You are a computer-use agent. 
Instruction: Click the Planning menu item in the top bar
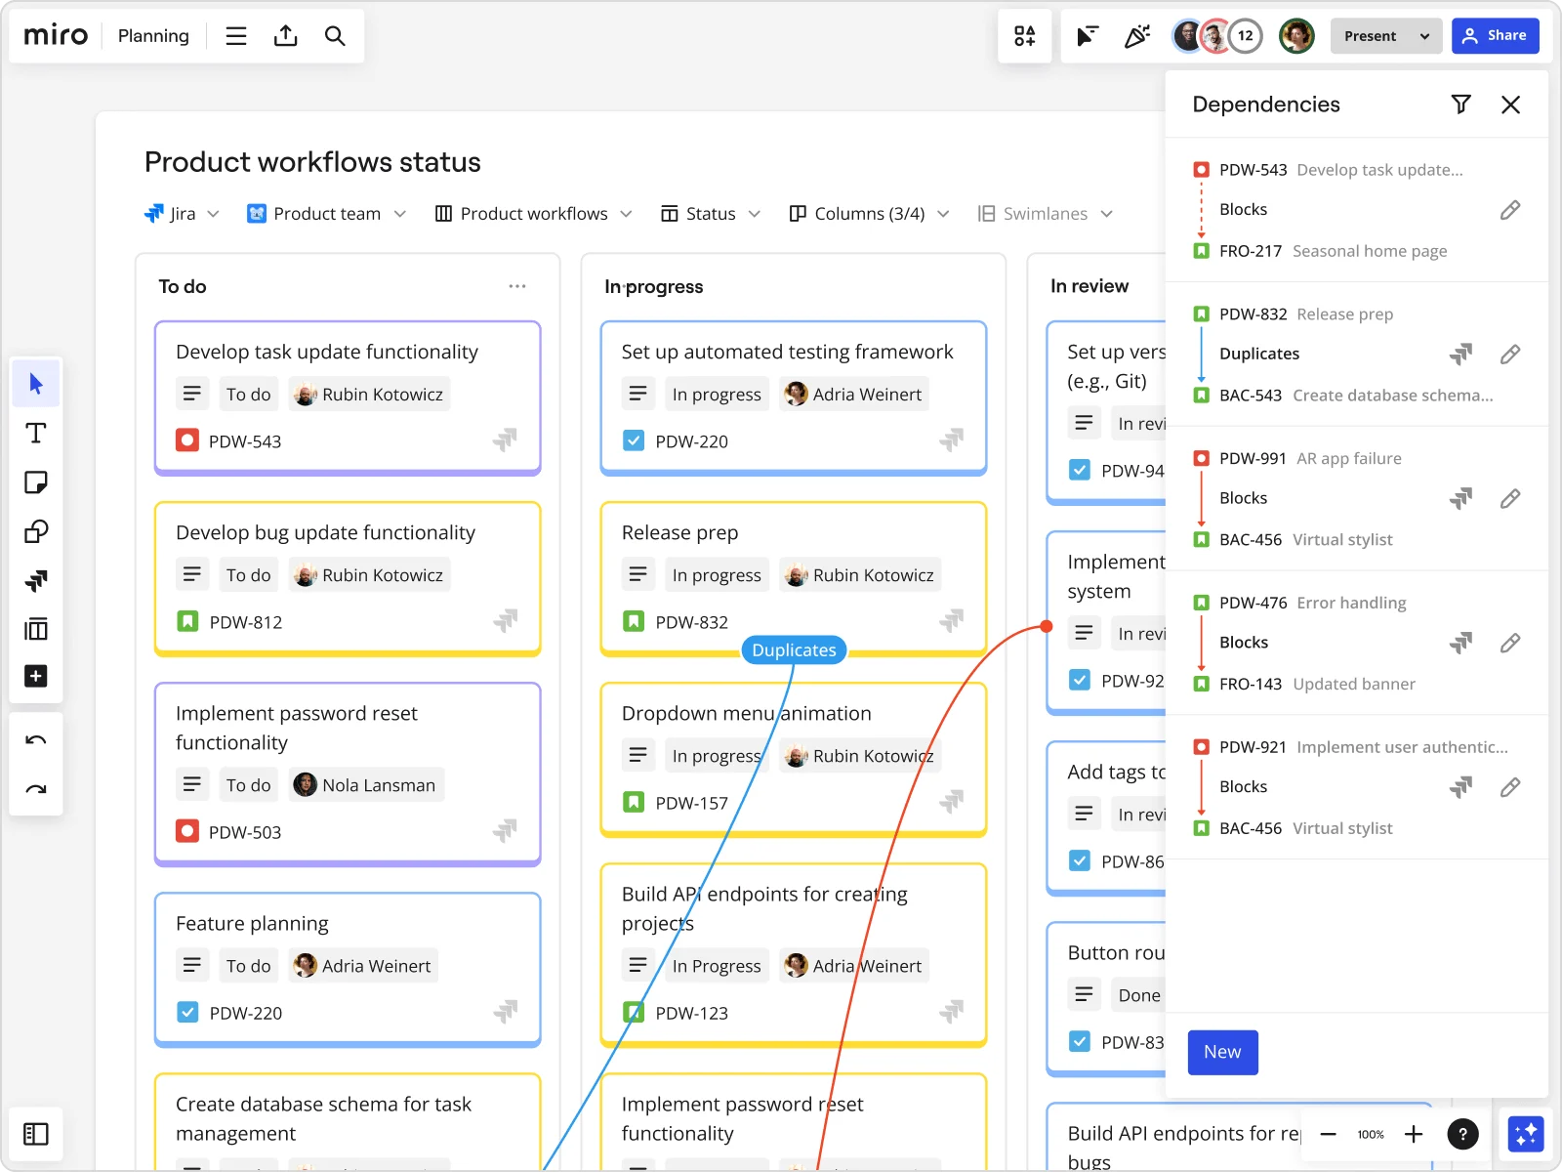point(153,35)
